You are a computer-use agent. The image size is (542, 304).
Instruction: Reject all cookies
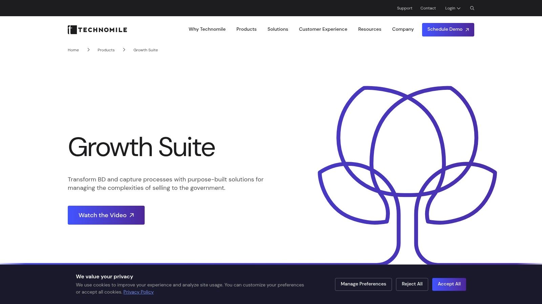pyautogui.click(x=412, y=284)
